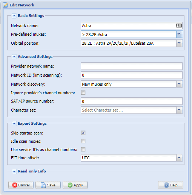
Task: Enable Ignore provider's channel numbers checkbox
Action: point(83,93)
